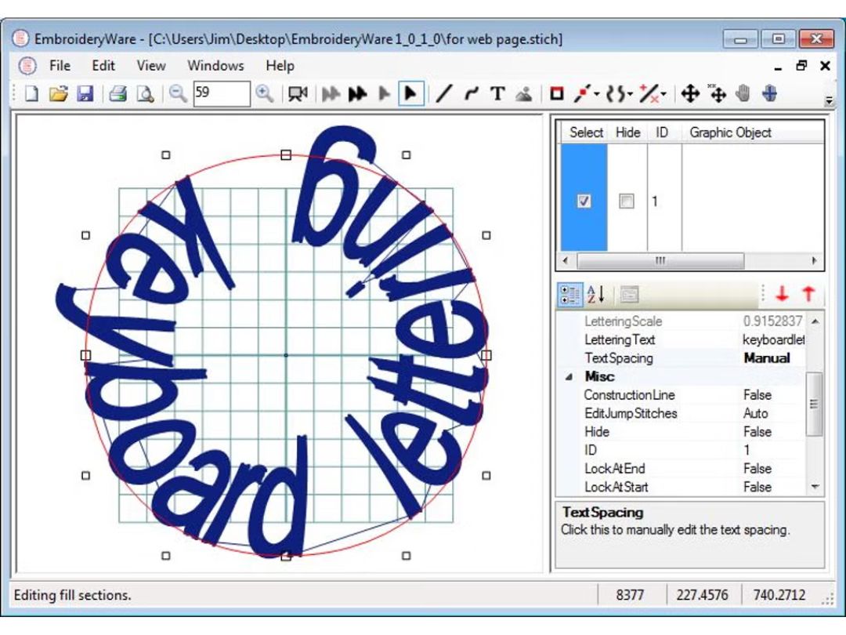Click the add/remove point tool icon
The image size is (846, 635).
pos(649,94)
